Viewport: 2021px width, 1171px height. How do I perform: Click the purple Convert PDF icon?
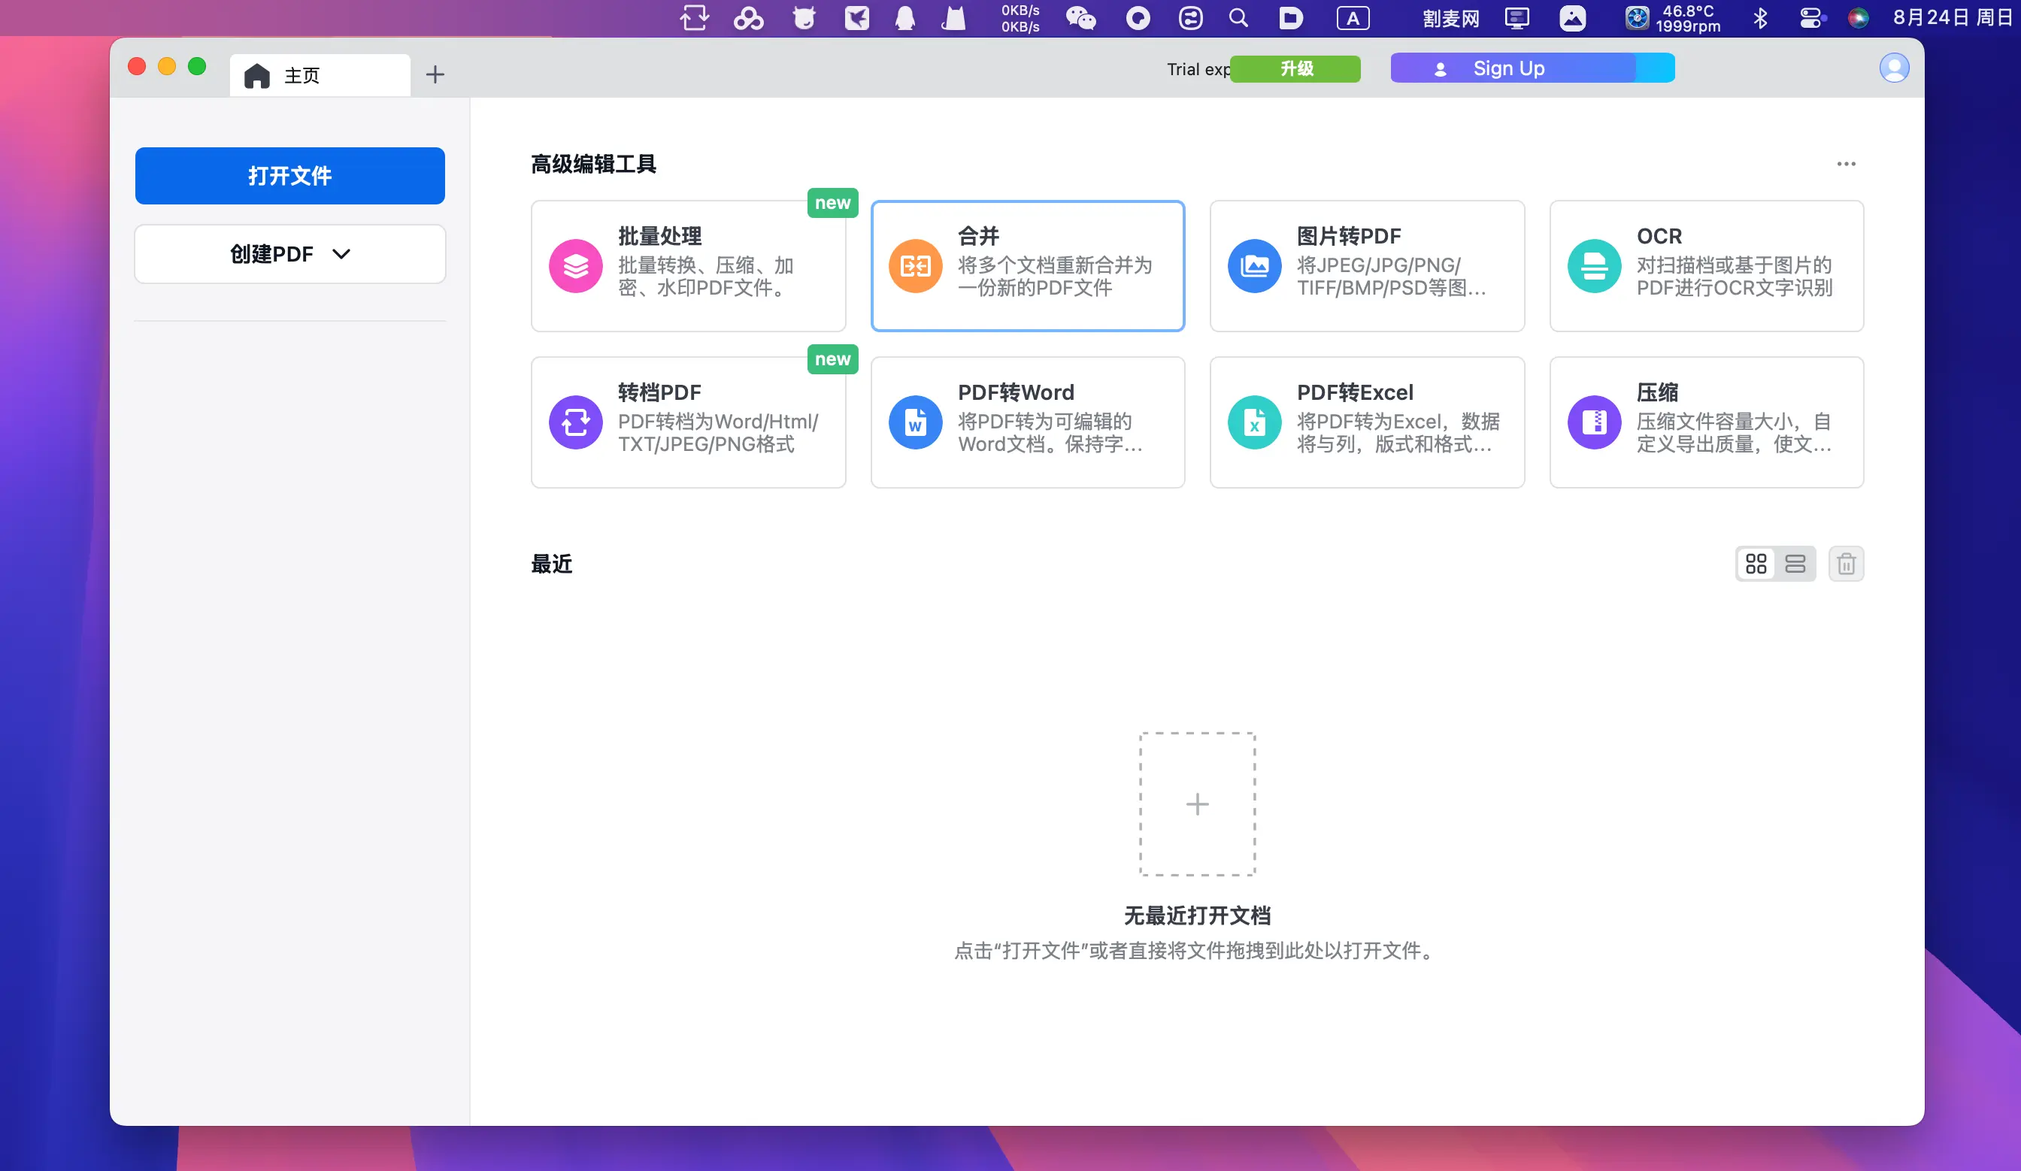click(575, 422)
